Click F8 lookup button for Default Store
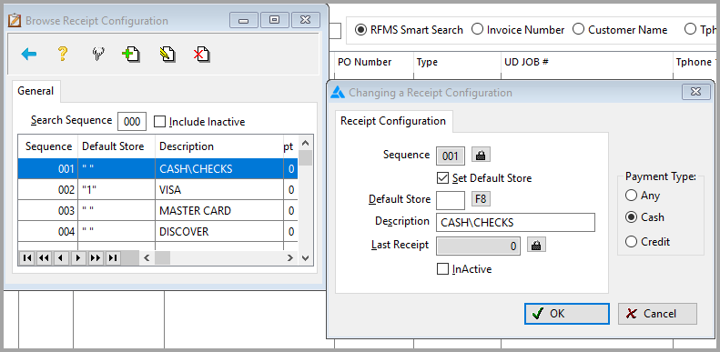The image size is (720, 352). 481,199
